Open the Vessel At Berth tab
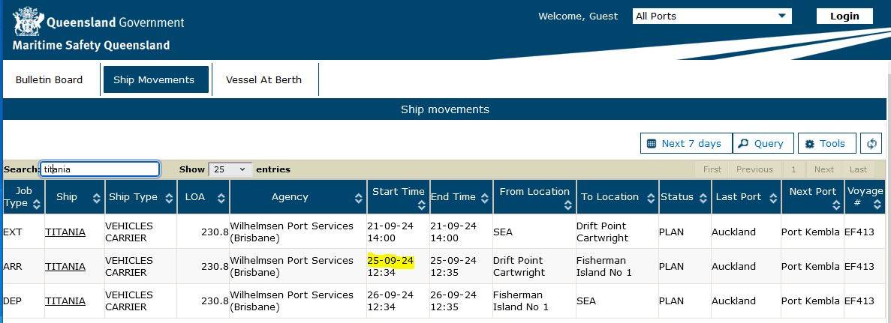The width and height of the screenshot is (891, 323). click(x=263, y=79)
